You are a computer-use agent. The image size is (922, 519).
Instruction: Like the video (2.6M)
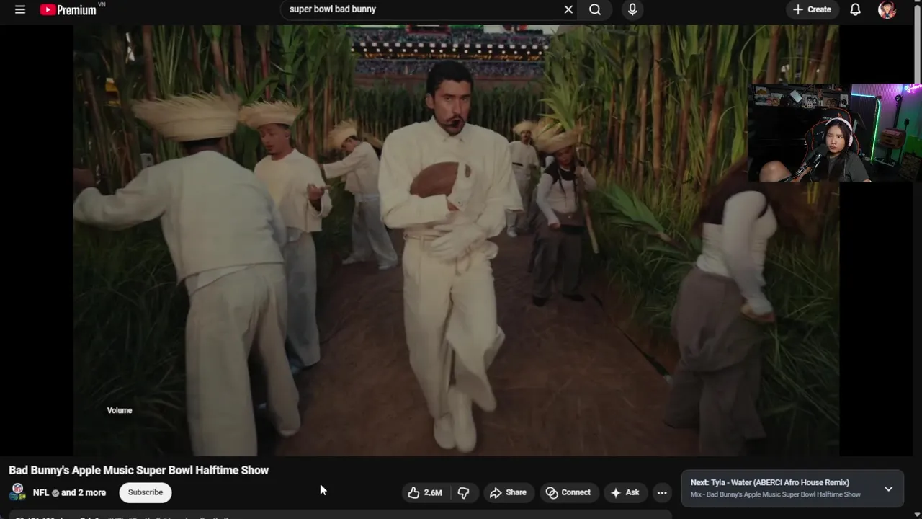click(425, 492)
